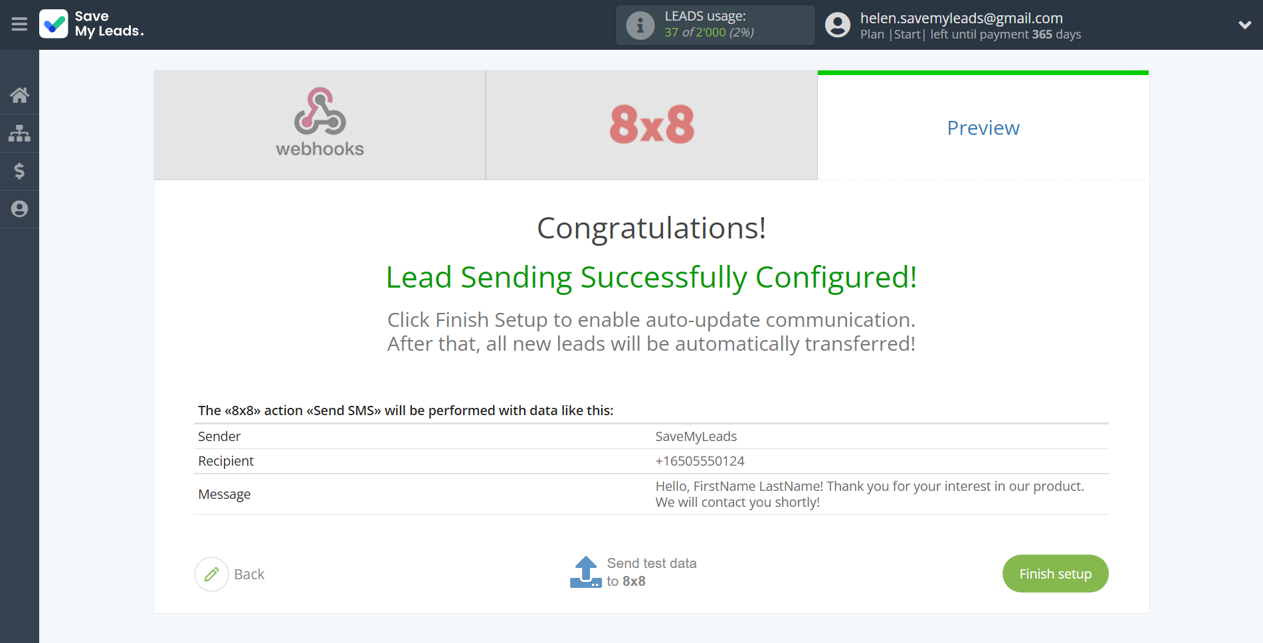Open the profile sidebar icon

tap(19, 209)
